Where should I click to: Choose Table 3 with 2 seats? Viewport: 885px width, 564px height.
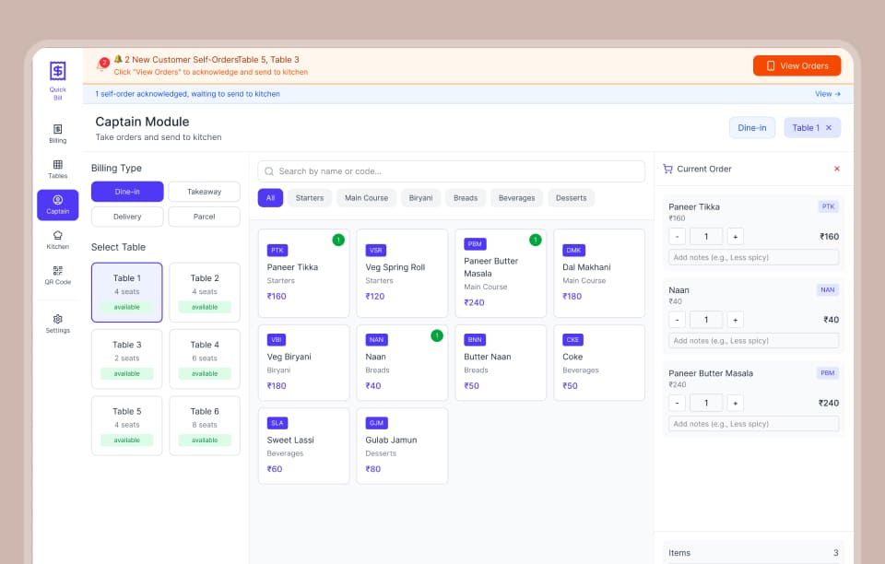[127, 358]
